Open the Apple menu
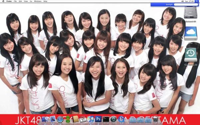This screenshot has width=200, height=125. tap(3, 1)
